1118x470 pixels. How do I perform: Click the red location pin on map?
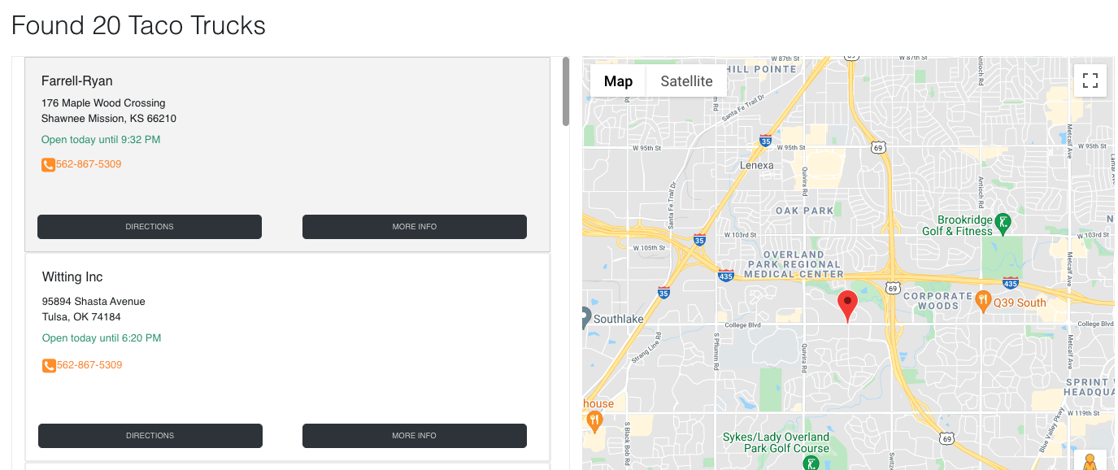[x=847, y=304]
